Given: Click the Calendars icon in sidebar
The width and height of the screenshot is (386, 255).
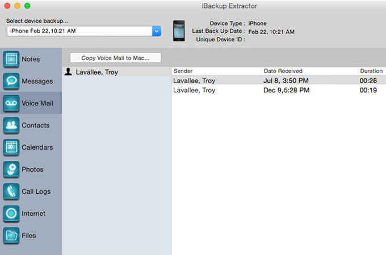Looking at the screenshot, I should (11, 147).
